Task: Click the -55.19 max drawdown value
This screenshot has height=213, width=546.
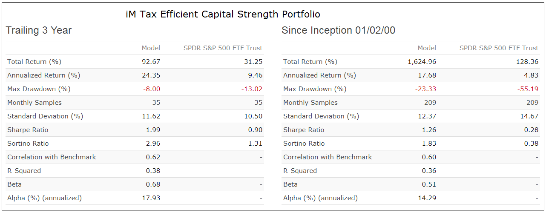Action: pyautogui.click(x=529, y=89)
